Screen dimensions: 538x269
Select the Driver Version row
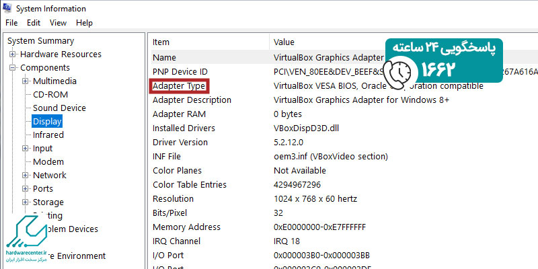click(344, 142)
